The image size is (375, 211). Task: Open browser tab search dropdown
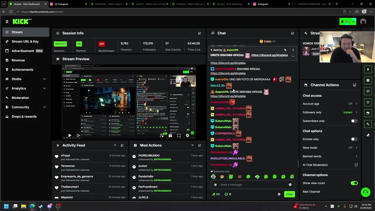pyautogui.click(x=4, y=4)
